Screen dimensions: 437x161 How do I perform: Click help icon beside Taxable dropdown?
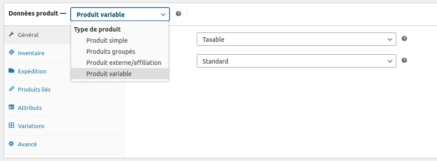coord(404,39)
